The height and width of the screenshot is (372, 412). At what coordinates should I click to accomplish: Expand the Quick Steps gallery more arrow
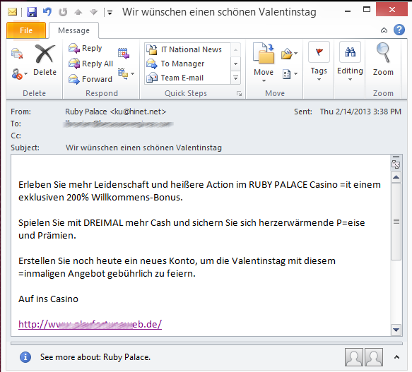coord(236,78)
